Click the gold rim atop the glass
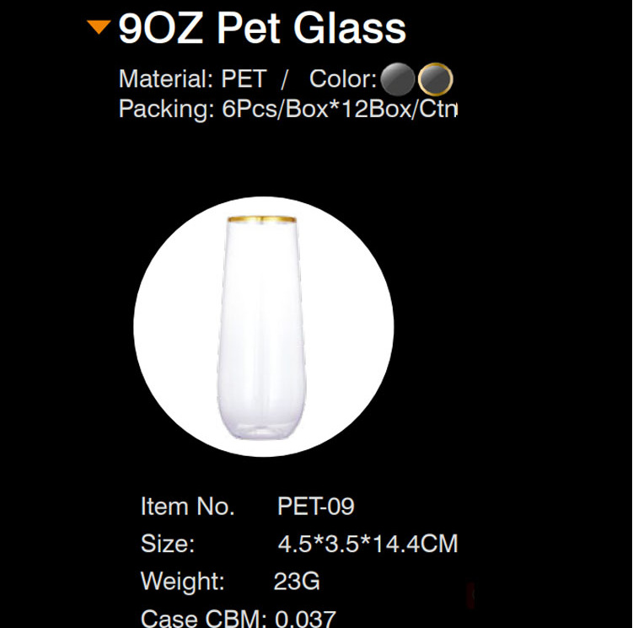The image size is (633, 628). point(263,221)
